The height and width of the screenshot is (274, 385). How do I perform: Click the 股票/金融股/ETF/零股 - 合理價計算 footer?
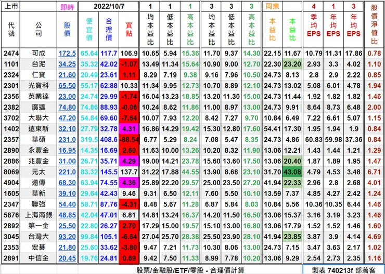point(190,270)
